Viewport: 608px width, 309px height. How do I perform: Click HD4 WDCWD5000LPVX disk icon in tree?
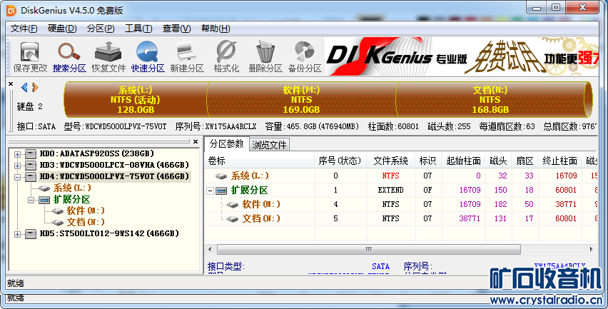coord(31,177)
